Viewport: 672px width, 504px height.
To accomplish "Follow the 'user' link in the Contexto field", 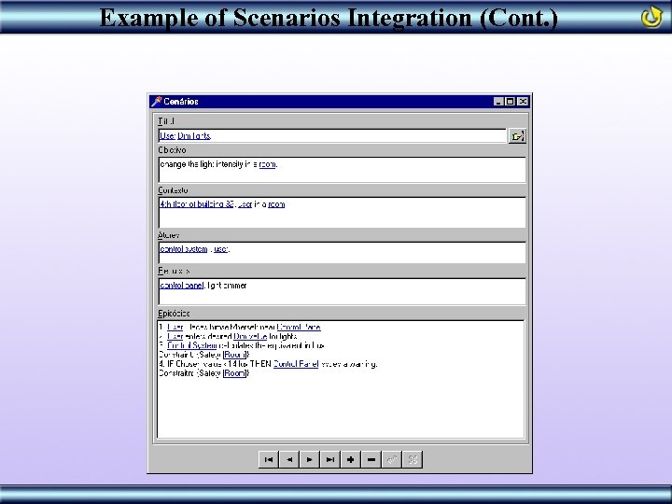I will click(245, 204).
